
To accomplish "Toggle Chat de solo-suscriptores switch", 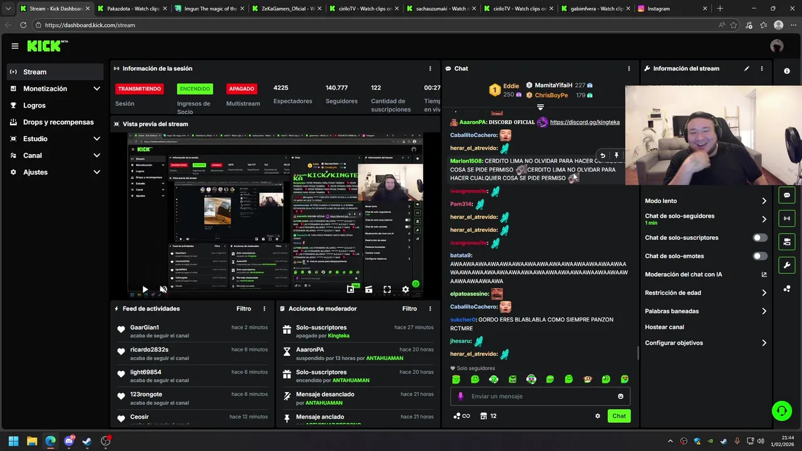I will [760, 238].
